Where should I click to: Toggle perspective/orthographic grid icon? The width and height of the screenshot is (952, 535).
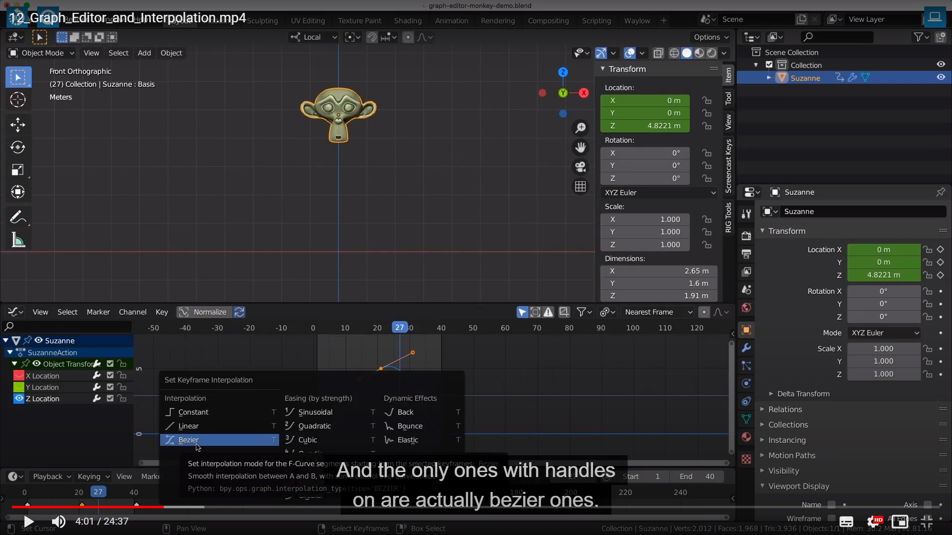coord(580,187)
